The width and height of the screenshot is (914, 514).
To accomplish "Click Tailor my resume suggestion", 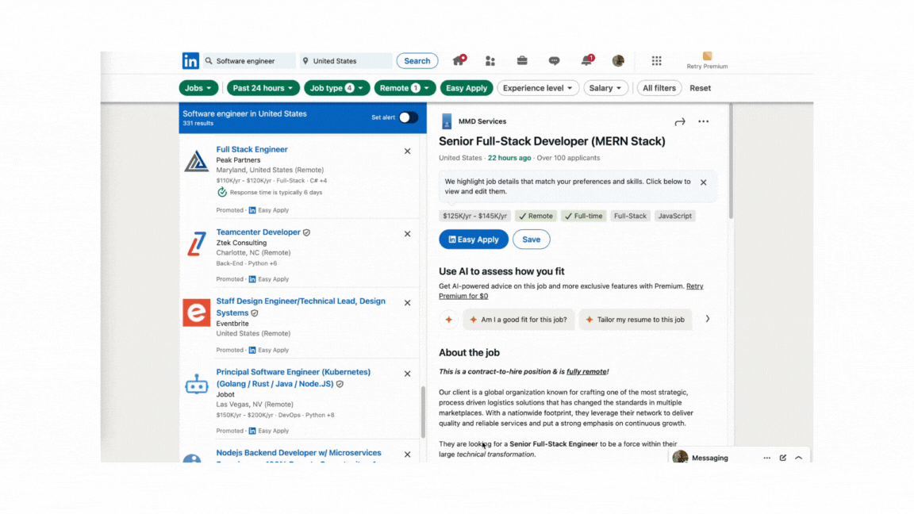I will point(636,320).
